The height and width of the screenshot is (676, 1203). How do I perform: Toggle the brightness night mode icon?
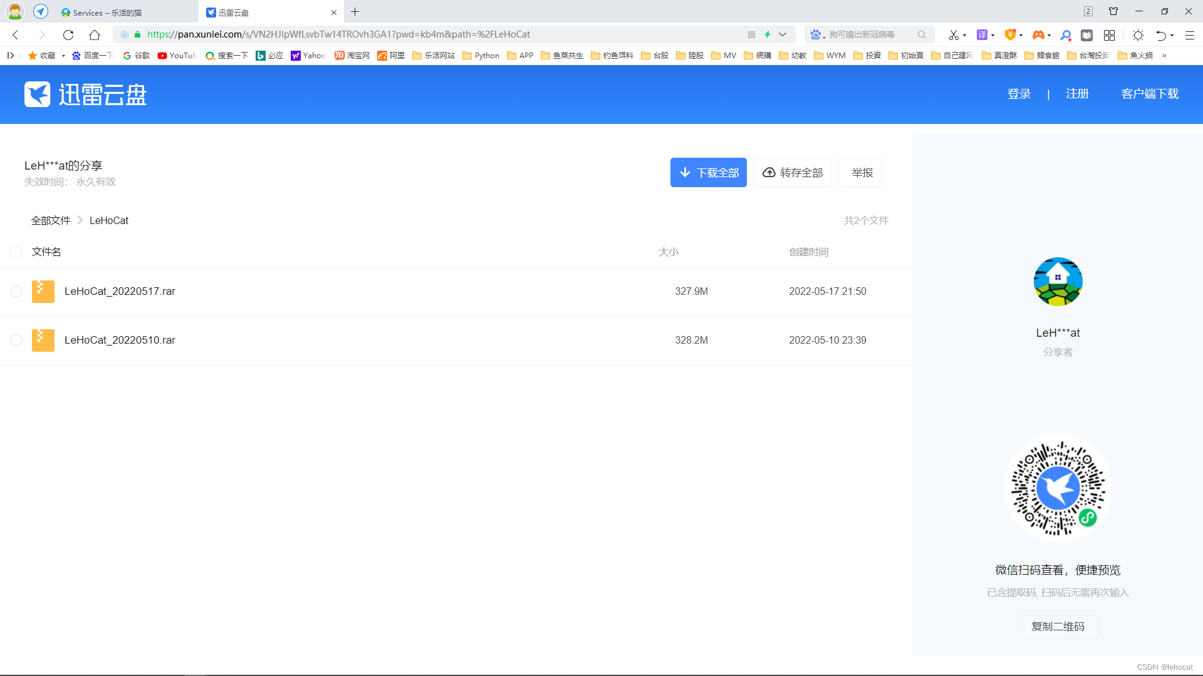pyautogui.click(x=1138, y=35)
